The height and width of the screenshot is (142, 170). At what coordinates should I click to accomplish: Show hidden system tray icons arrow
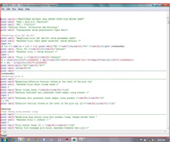[137, 140]
